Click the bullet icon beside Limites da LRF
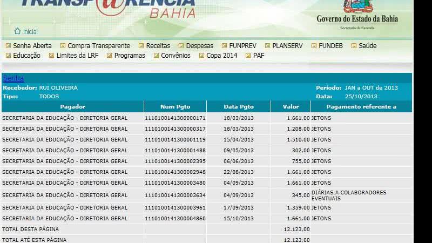Screen dimensions: 432x243 pos(51,56)
